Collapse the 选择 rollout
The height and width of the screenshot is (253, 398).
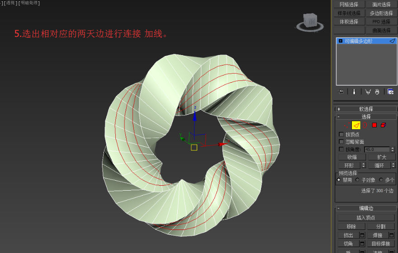pyautogui.click(x=366, y=117)
